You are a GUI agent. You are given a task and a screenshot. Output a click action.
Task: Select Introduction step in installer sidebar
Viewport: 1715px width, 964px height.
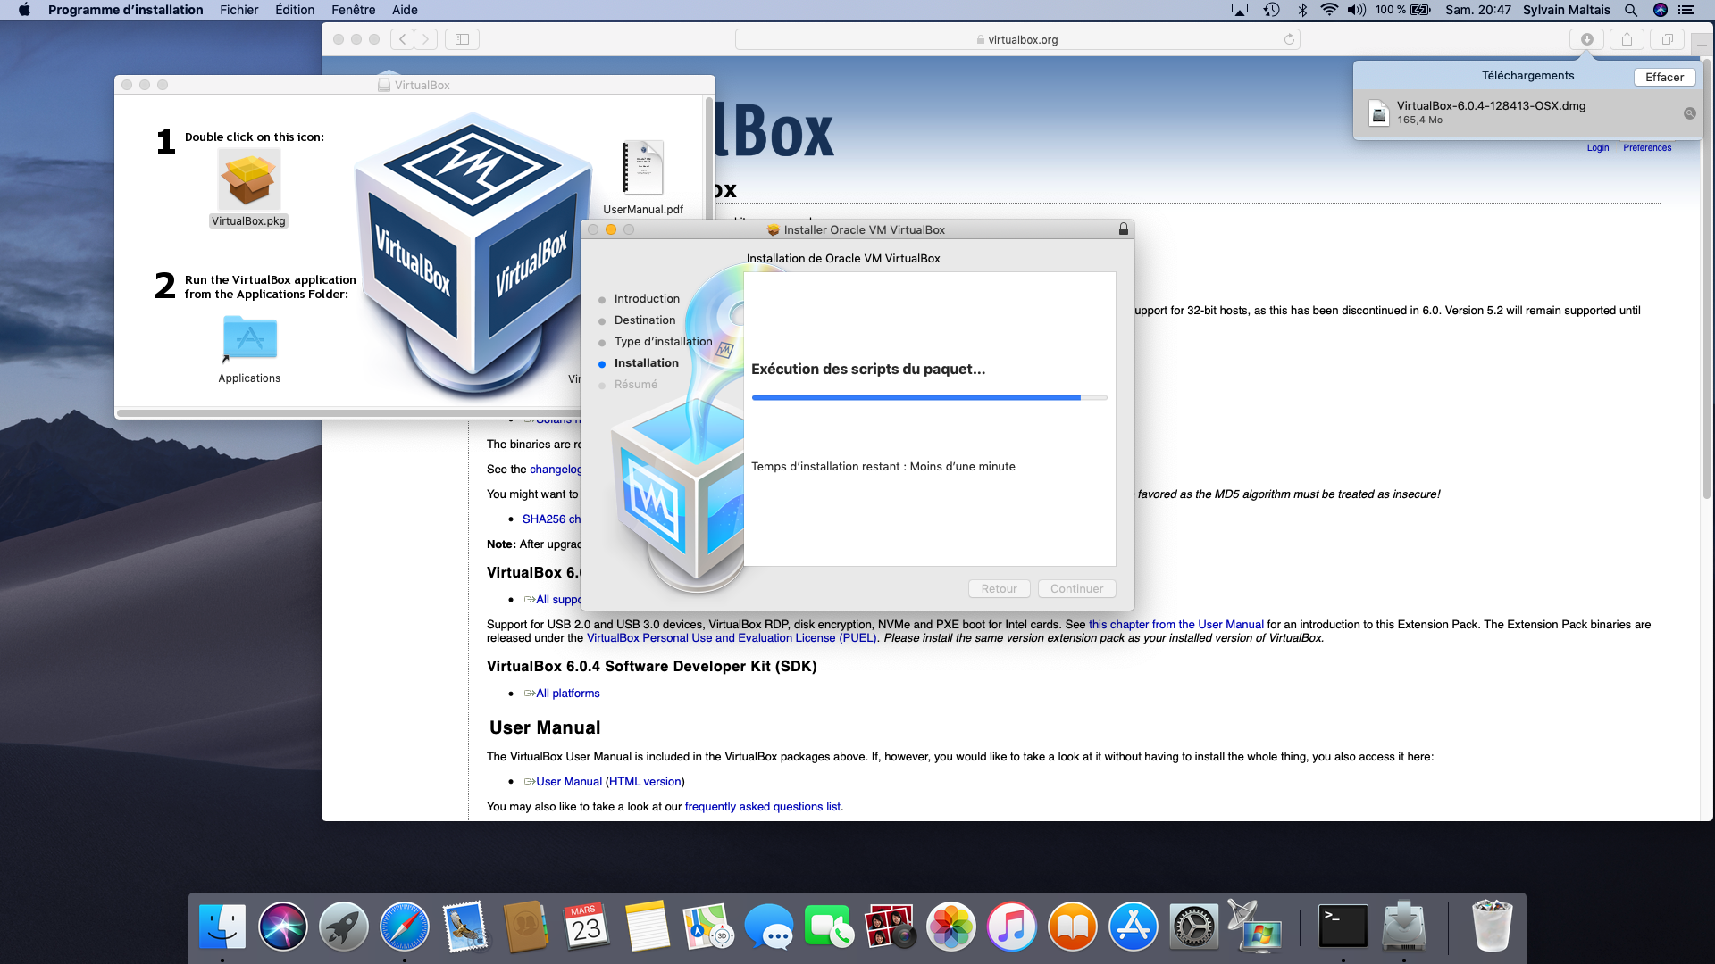click(x=647, y=299)
